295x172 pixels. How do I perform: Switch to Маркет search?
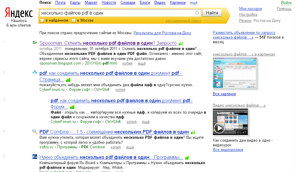91,3
